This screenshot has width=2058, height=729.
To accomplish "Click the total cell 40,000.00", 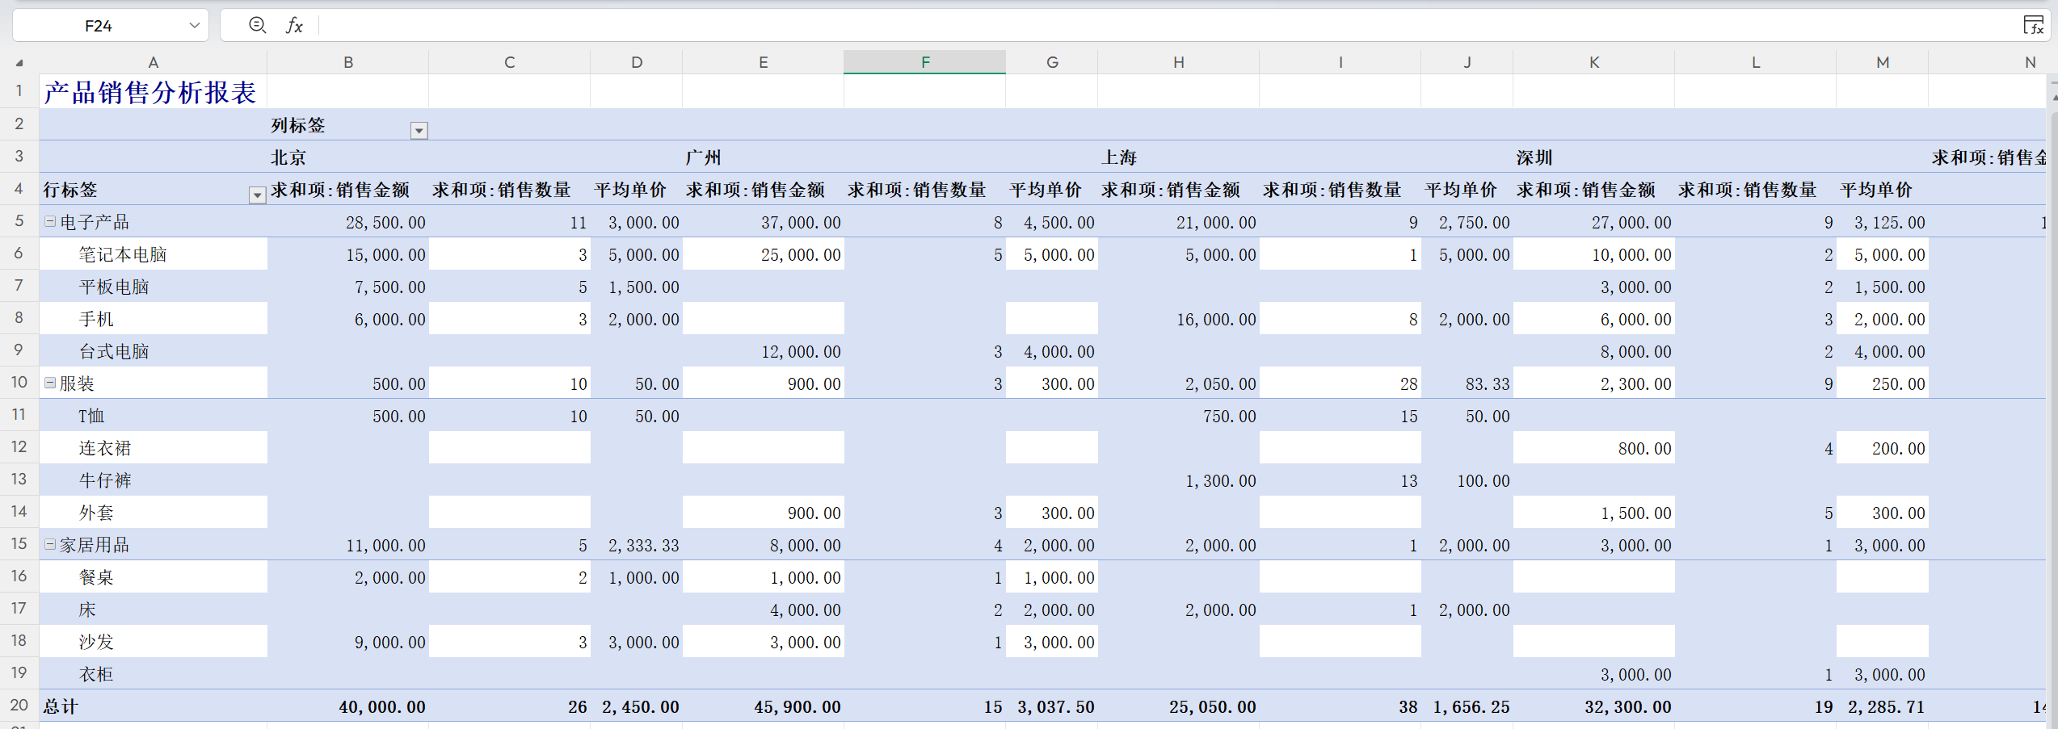I will 347,706.
